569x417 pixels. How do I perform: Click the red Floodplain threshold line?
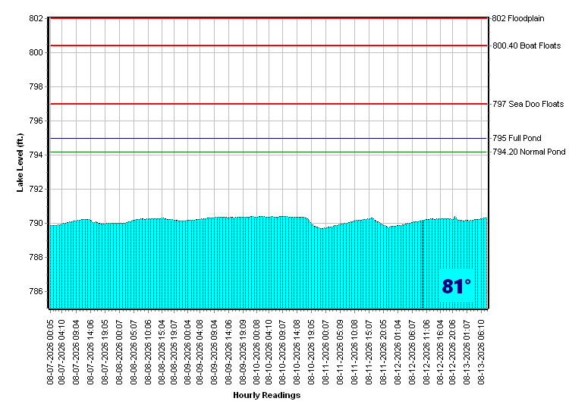[268, 17]
